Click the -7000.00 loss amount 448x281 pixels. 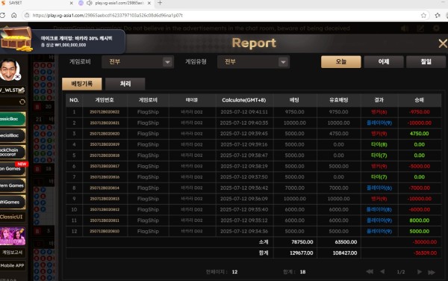point(419,188)
